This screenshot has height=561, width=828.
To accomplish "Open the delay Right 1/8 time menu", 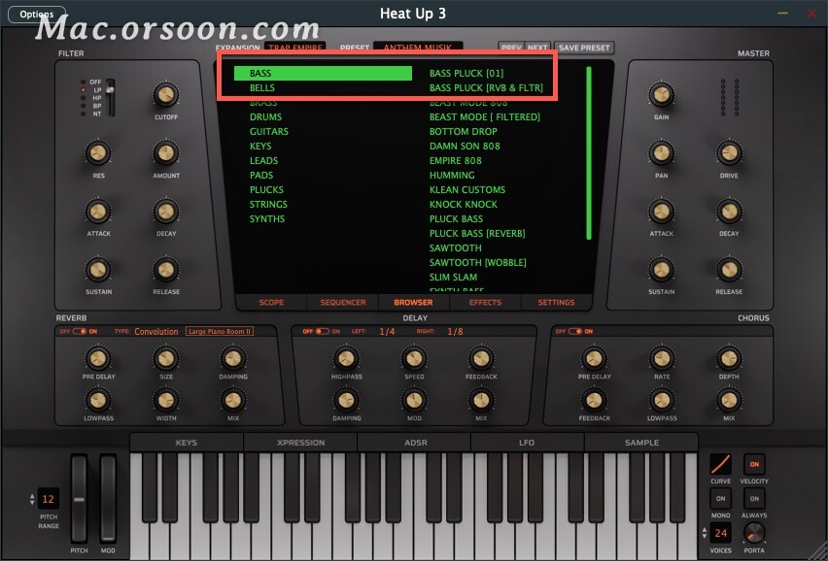I will 455,332.
